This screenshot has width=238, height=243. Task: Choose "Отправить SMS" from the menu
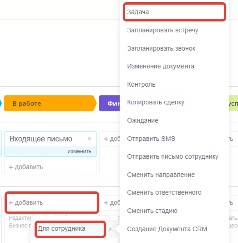tap(151, 139)
